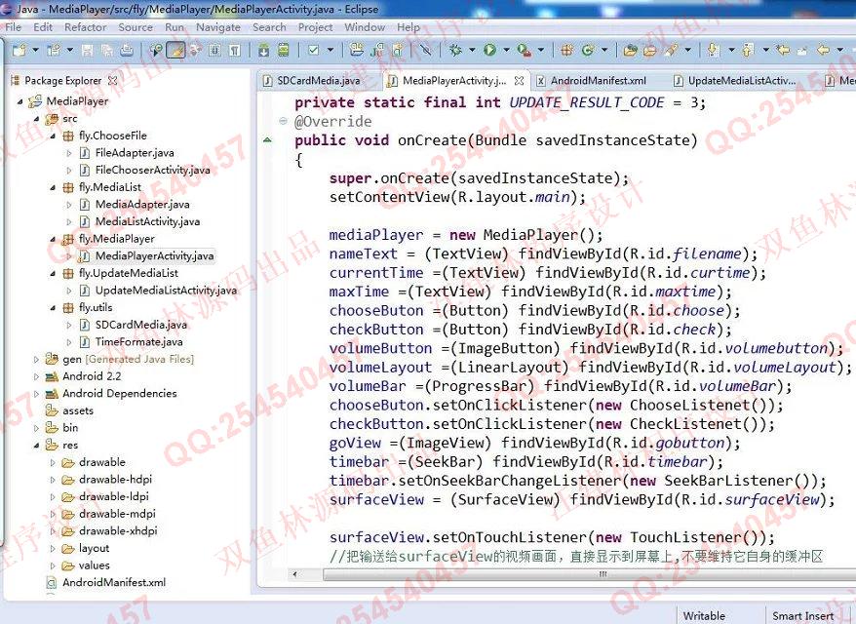Click the New Java Package icon
Image resolution: width=856 pixels, height=624 pixels.
(x=567, y=51)
